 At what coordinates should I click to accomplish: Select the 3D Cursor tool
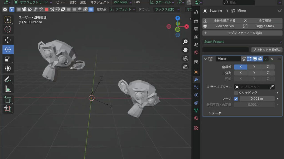8,29
